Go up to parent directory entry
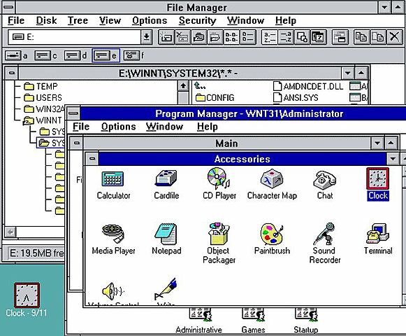The width and height of the screenshot is (406, 336). [x=201, y=85]
